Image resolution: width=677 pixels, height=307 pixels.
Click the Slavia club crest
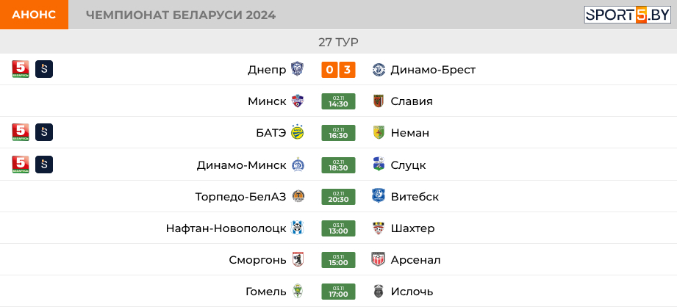pyautogui.click(x=379, y=101)
